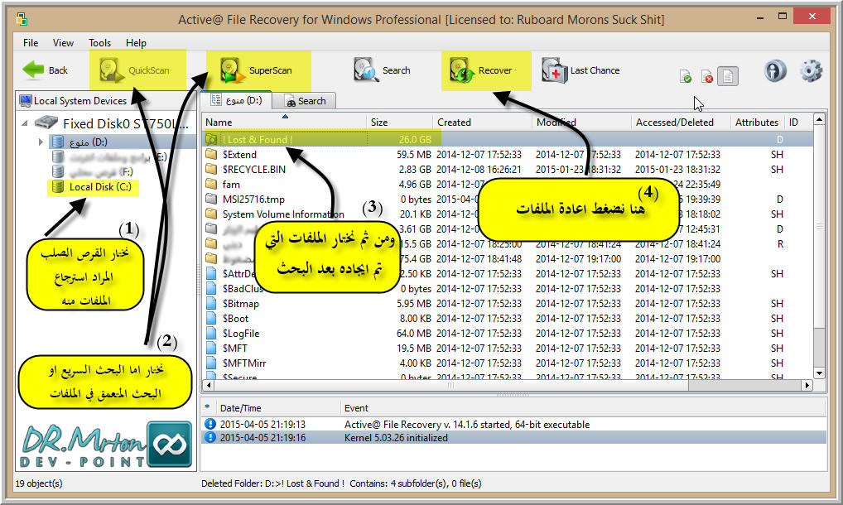843x505 pixels.
Task: Select منوع (D:) in the device tree
Action: [88, 142]
